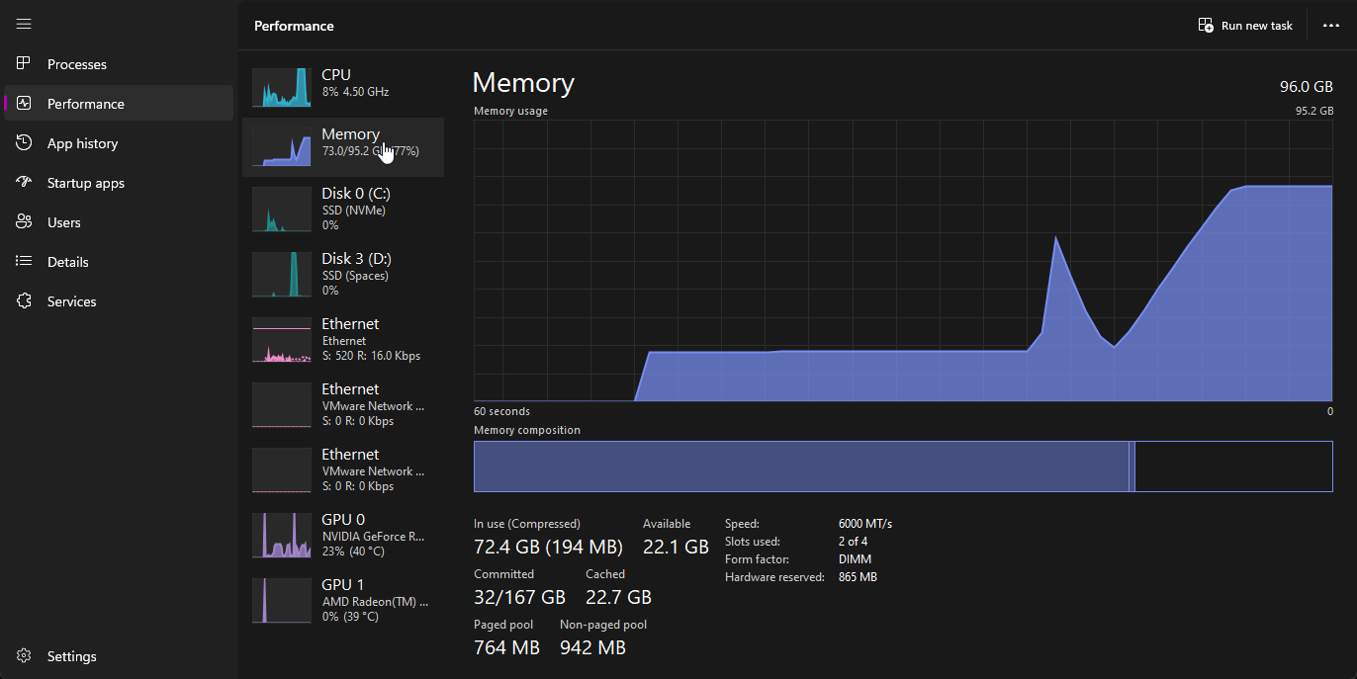Image resolution: width=1357 pixels, height=679 pixels.
Task: Click the Processes grid icon
Action: click(x=25, y=64)
